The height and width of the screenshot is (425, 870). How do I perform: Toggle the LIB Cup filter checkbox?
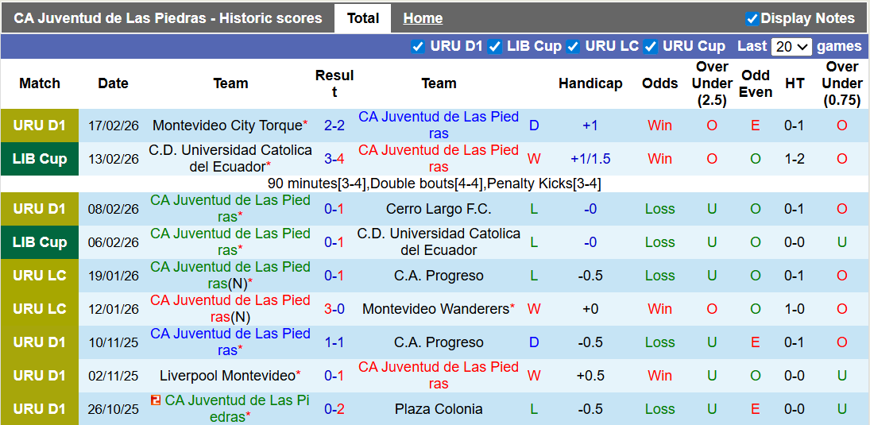[495, 46]
